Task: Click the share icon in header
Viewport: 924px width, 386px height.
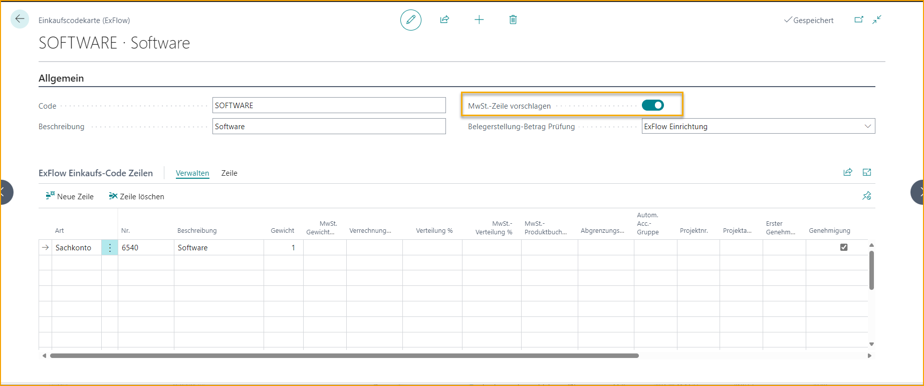Action: 444,20
